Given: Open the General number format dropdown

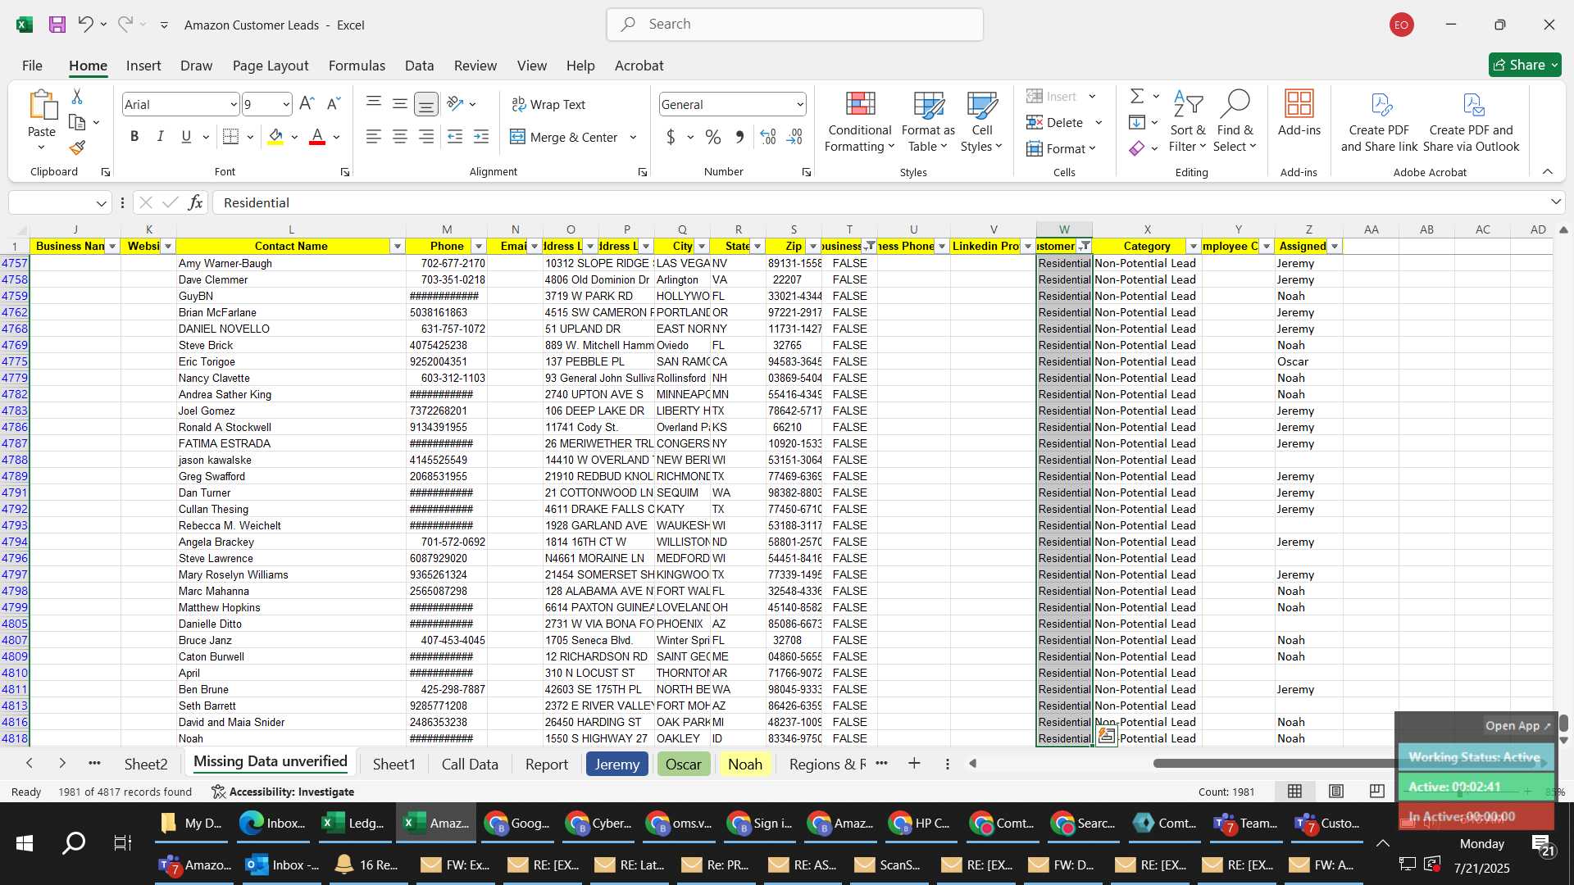Looking at the screenshot, I should pyautogui.click(x=799, y=104).
